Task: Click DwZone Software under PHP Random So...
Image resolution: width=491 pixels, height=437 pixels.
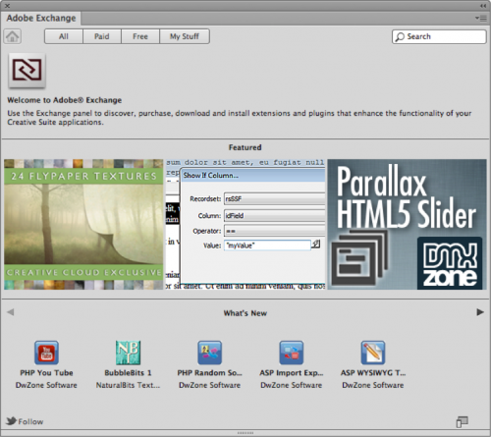Action: [x=210, y=385]
